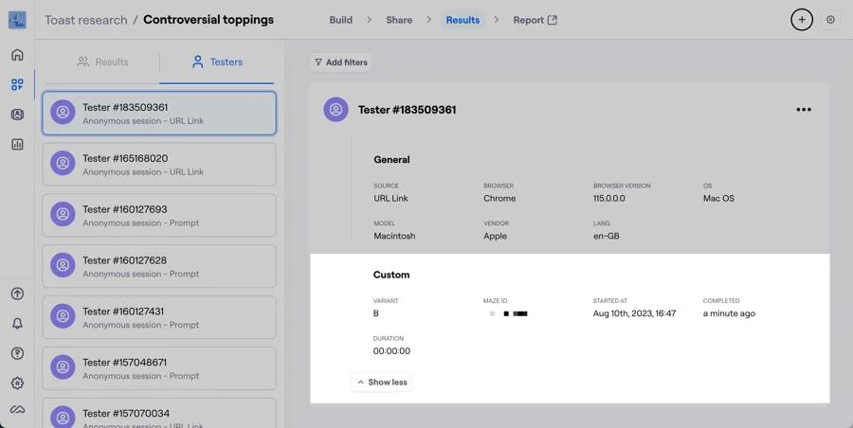
Task: Click completed value a minute ago
Action: [729, 313]
